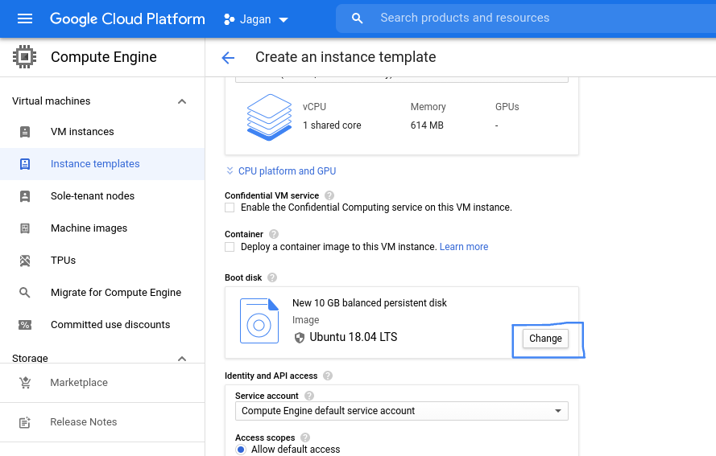Click the Google Cloud Platform logo text
Screen dimensions: 716x456
[127, 18]
